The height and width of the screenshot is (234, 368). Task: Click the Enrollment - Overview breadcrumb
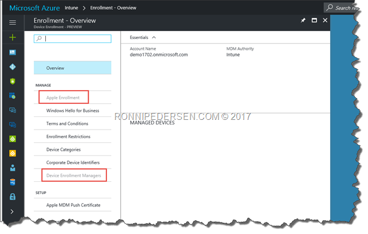point(113,8)
